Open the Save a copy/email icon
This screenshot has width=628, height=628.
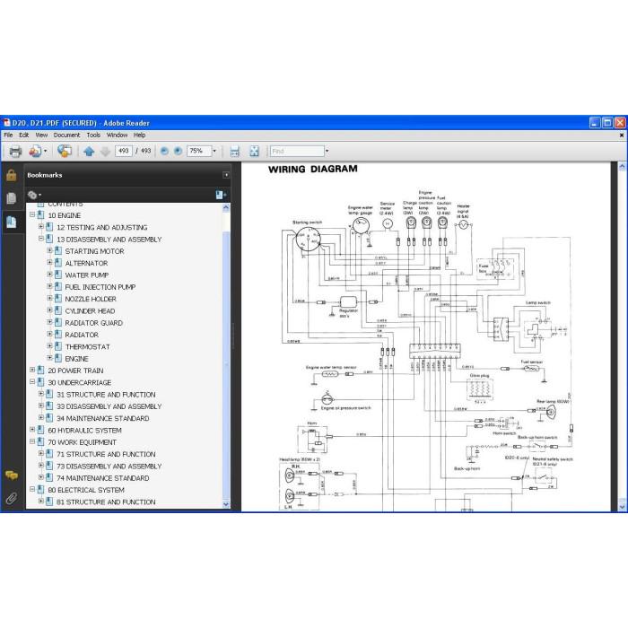[35, 152]
